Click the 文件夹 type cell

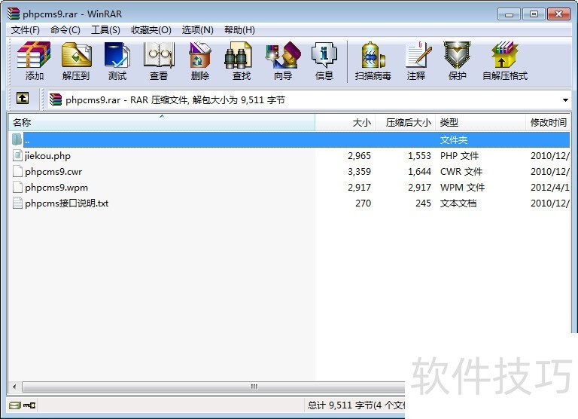453,140
